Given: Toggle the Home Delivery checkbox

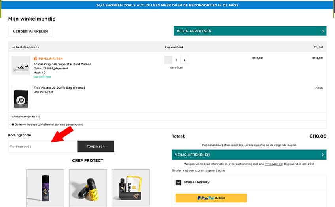Looking at the screenshot, I should click(178, 182).
